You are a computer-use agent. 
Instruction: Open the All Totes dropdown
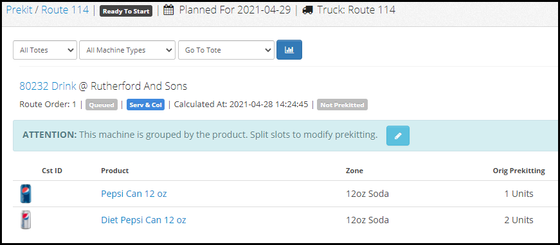[x=45, y=50]
